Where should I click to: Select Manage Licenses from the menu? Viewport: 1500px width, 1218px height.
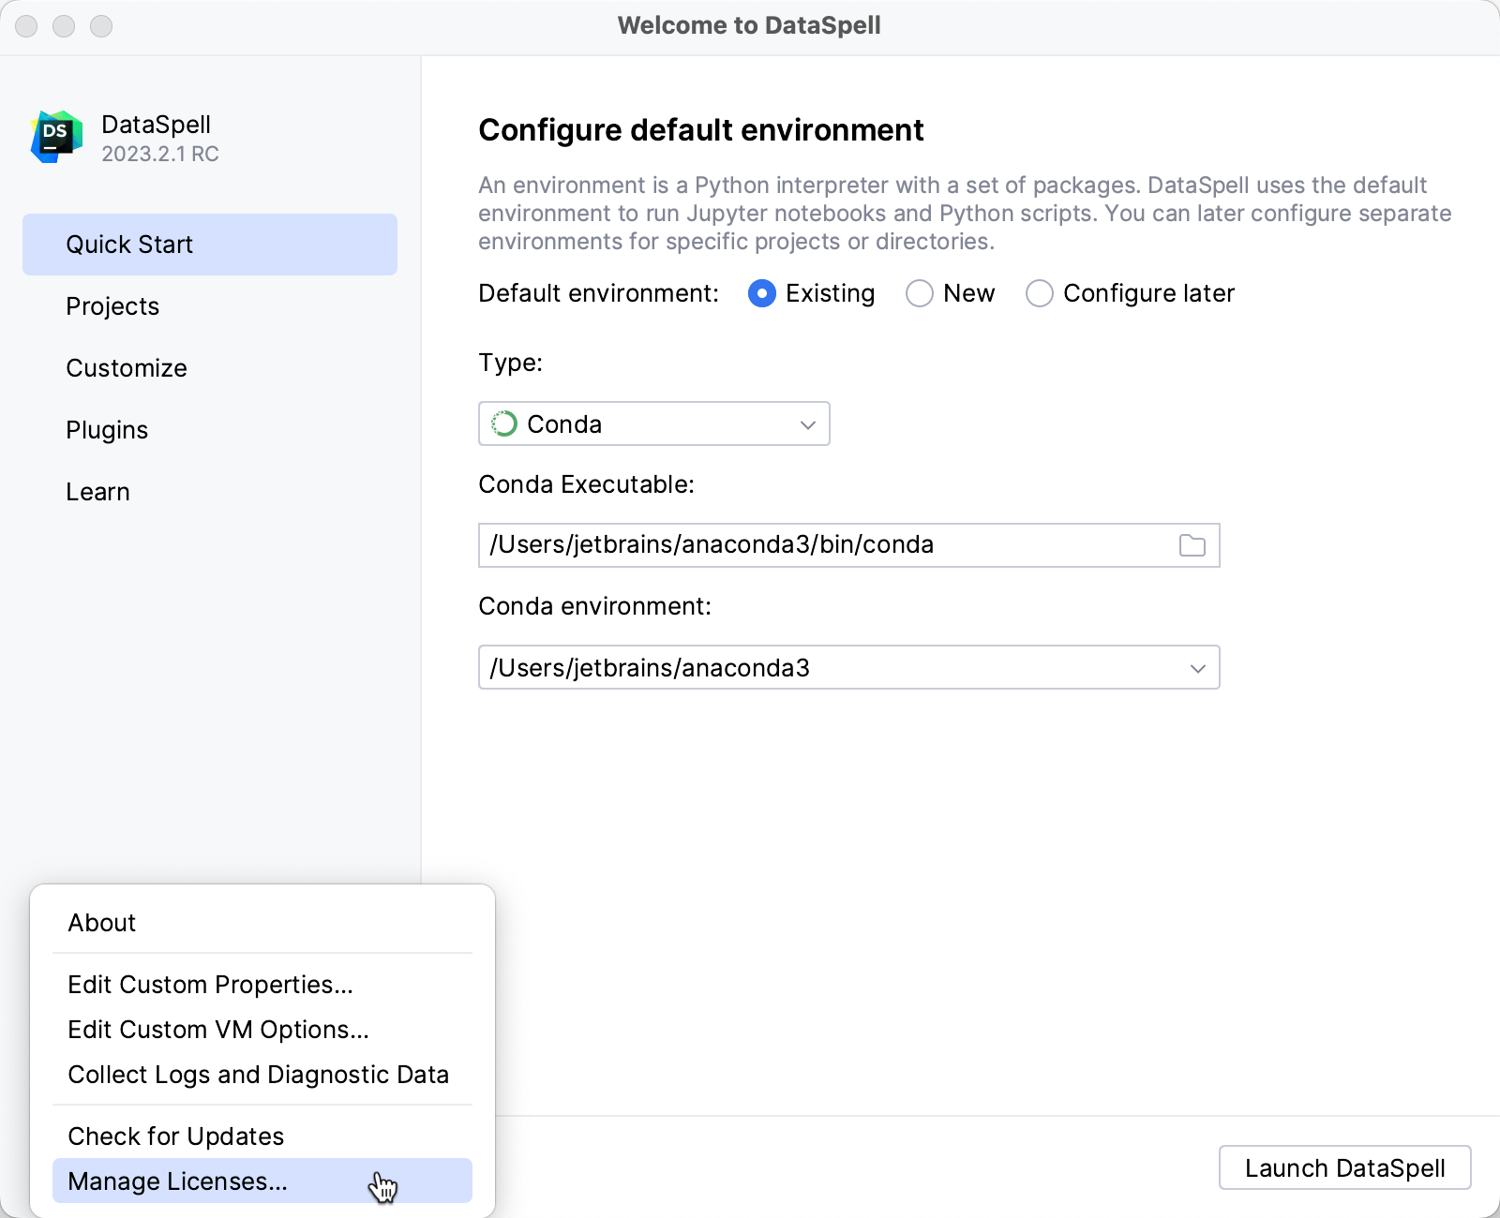coord(178,1181)
